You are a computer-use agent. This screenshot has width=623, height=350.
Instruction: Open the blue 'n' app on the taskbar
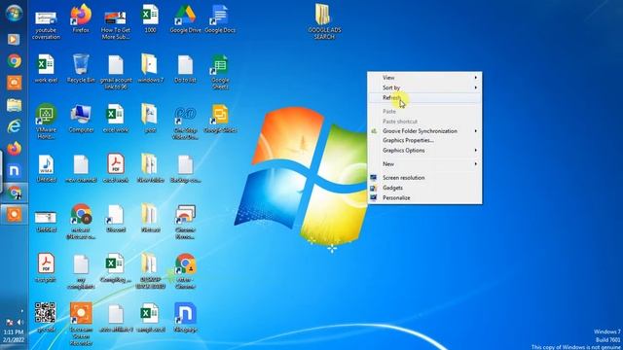14,171
